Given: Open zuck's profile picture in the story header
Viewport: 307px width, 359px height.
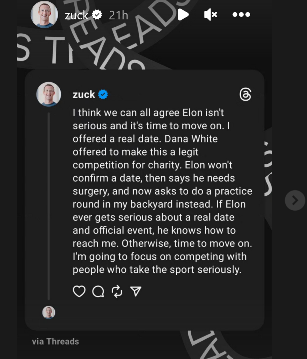Looking at the screenshot, I should tap(45, 15).
